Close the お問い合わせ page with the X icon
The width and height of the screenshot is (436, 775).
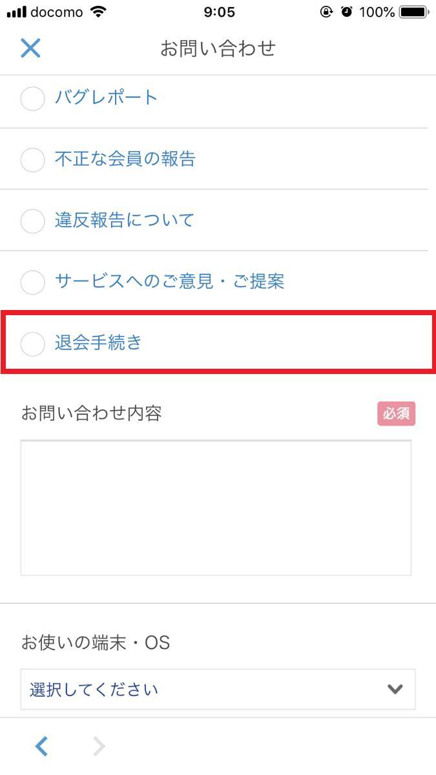(30, 48)
